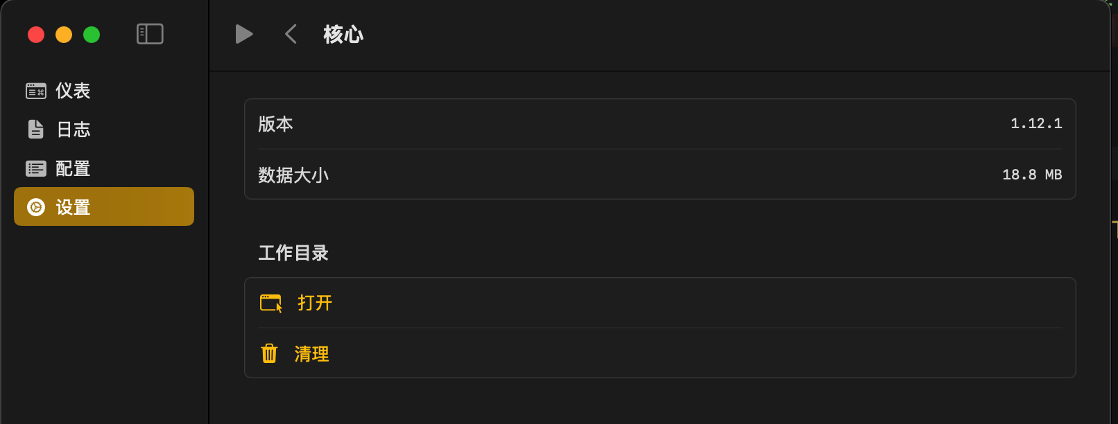Select the highlighted 设置 sidebar item
This screenshot has width=1118, height=424.
click(104, 206)
